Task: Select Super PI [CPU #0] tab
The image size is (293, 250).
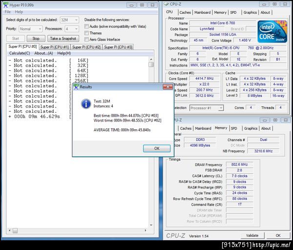Action: pyautogui.click(x=22, y=46)
